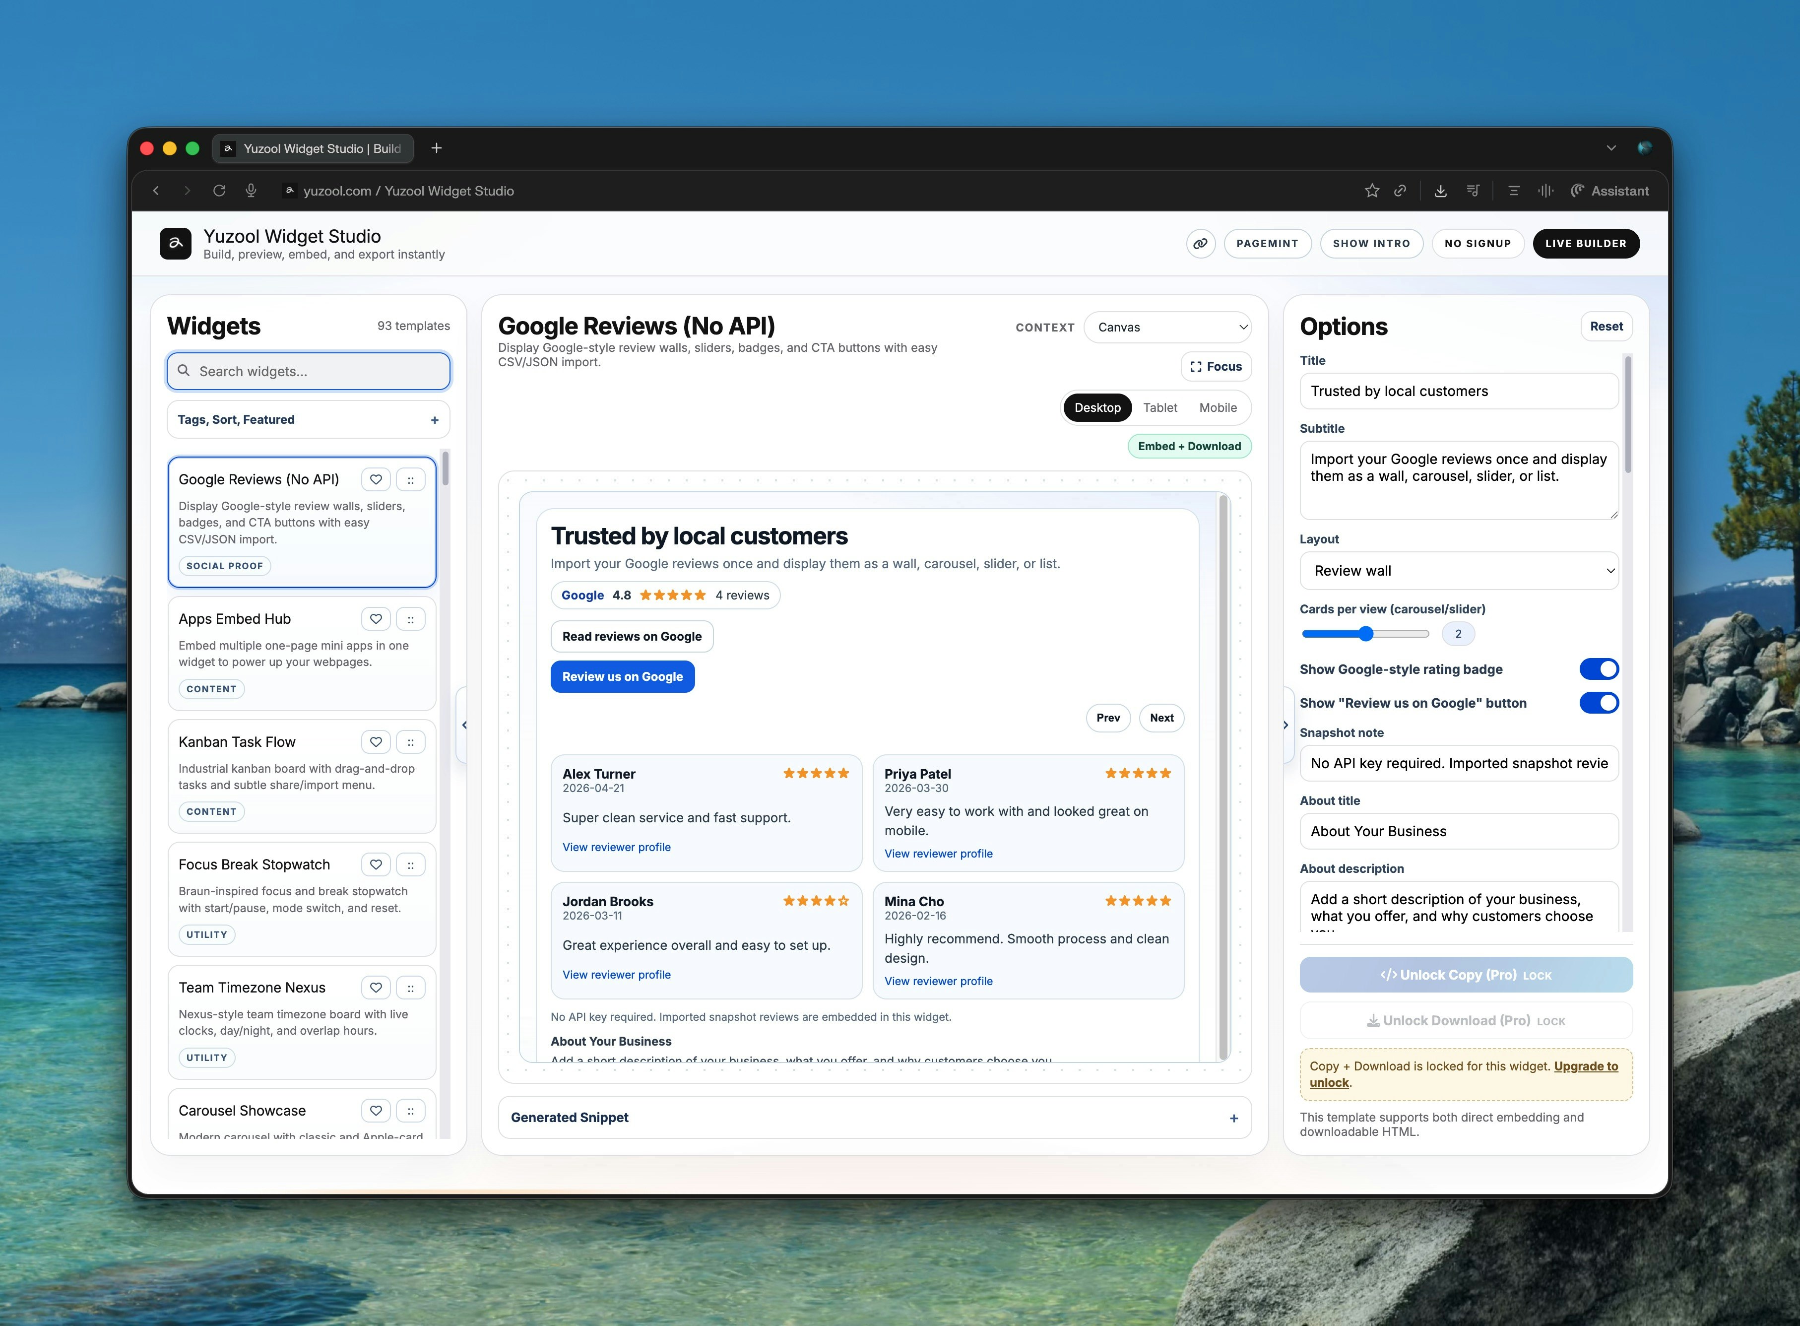Switch preview to Tablet tab

pyautogui.click(x=1159, y=408)
